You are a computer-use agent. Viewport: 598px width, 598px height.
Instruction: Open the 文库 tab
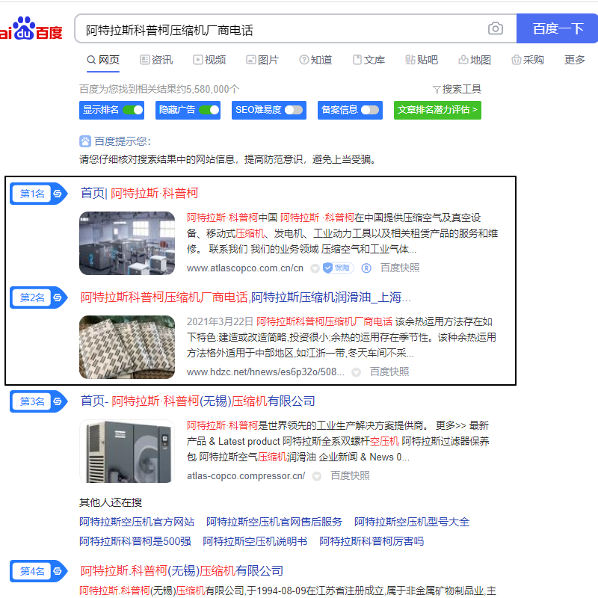(369, 60)
